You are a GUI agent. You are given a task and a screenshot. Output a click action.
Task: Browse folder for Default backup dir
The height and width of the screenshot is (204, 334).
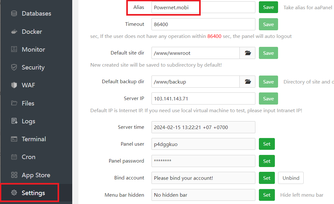pyautogui.click(x=248, y=82)
